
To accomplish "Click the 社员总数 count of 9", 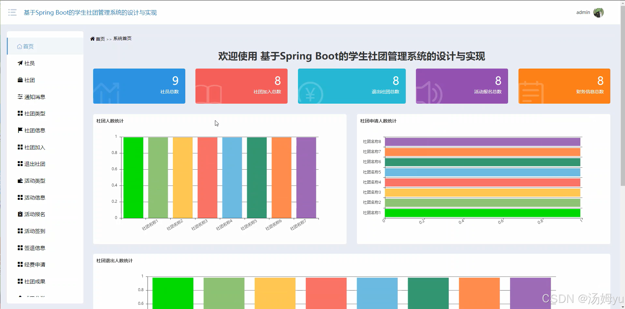I will click(x=175, y=81).
